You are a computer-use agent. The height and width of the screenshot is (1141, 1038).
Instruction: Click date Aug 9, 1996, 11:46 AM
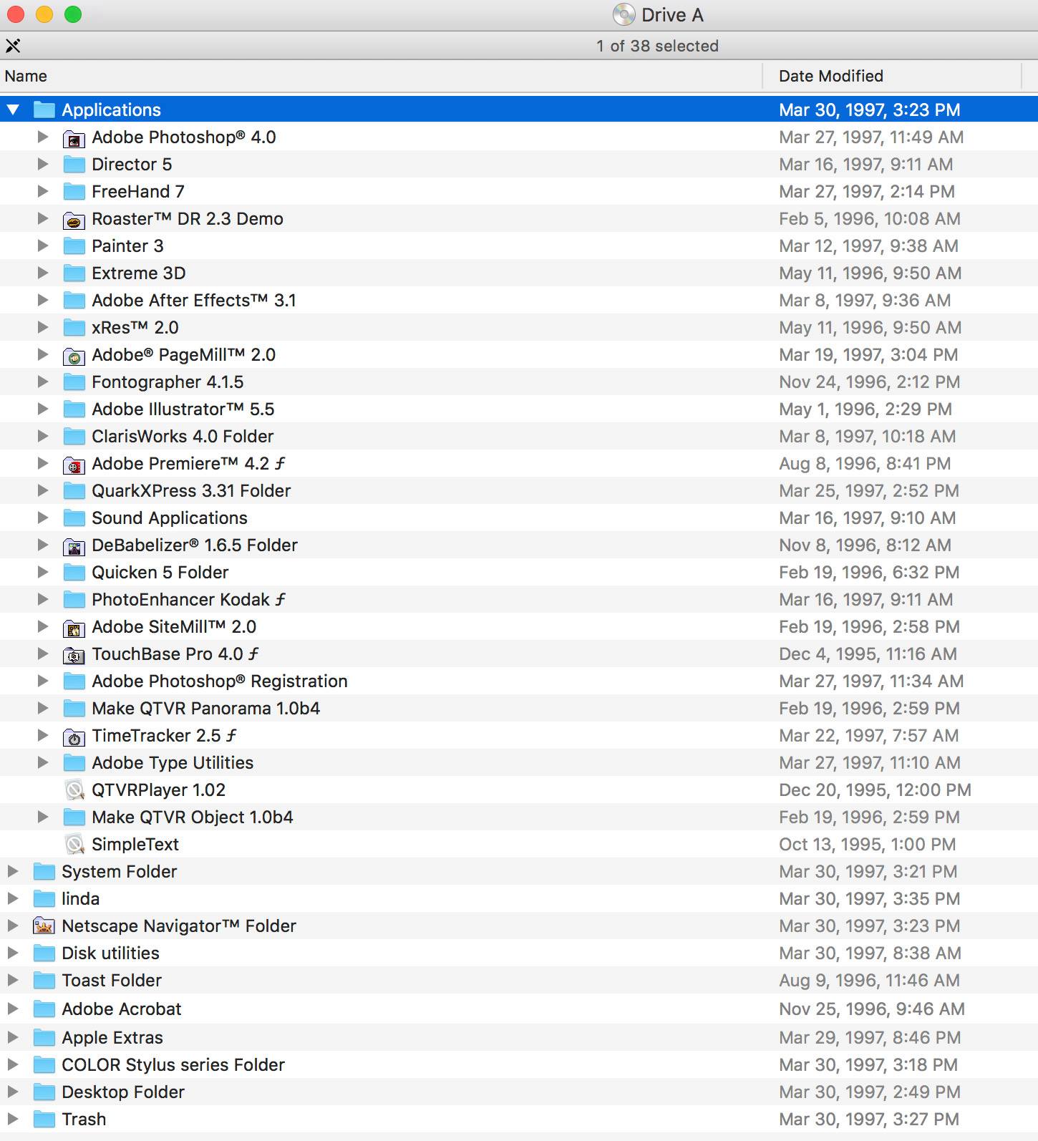pos(869,981)
